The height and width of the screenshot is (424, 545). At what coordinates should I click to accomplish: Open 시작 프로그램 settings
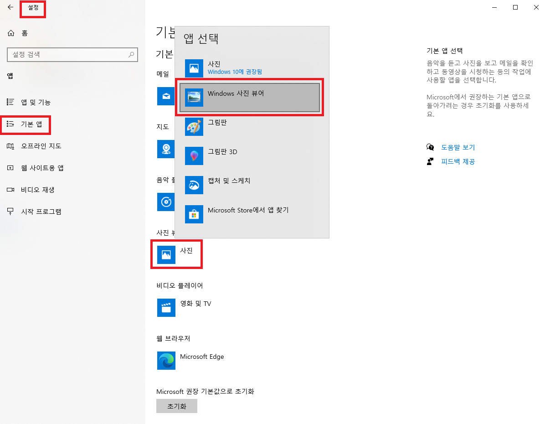[x=34, y=212]
